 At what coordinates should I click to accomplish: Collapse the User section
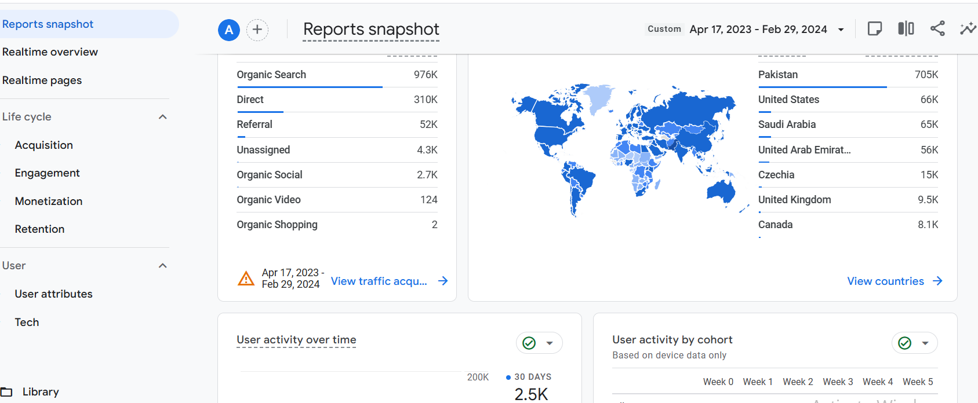pyautogui.click(x=163, y=266)
